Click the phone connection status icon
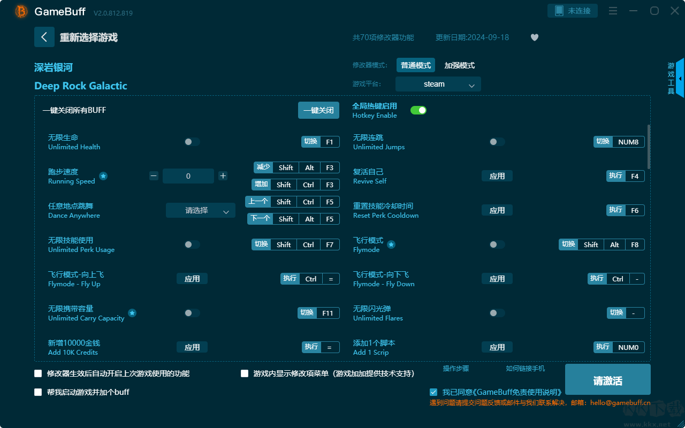Image resolution: width=685 pixels, height=428 pixels. point(559,11)
